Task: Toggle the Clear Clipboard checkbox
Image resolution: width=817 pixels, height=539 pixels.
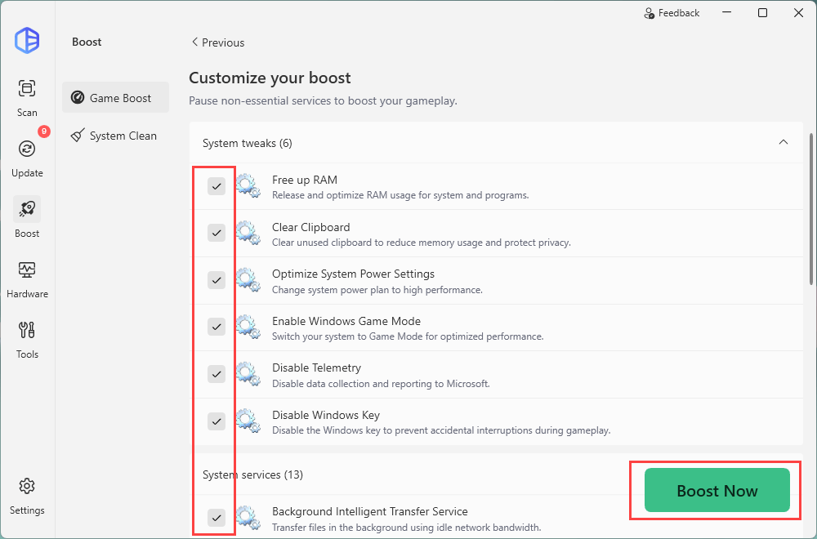Action: (x=217, y=234)
